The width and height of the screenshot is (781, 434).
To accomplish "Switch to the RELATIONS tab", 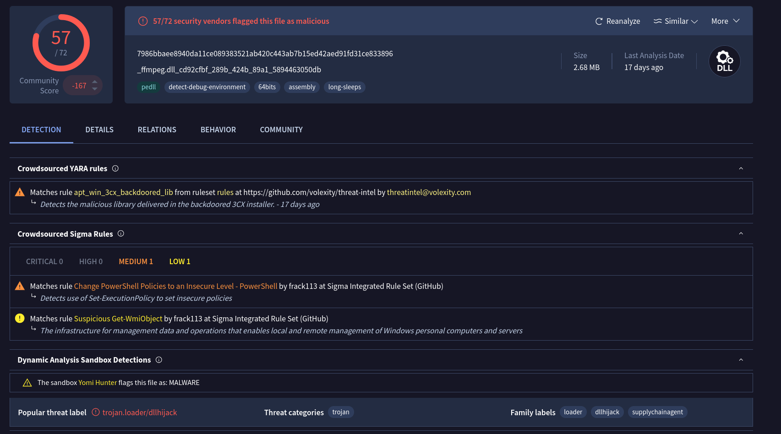I will (157, 130).
